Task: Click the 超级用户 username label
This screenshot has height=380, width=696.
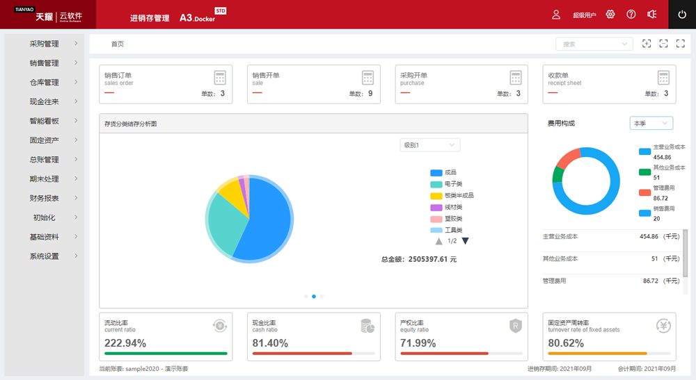Action: click(584, 15)
